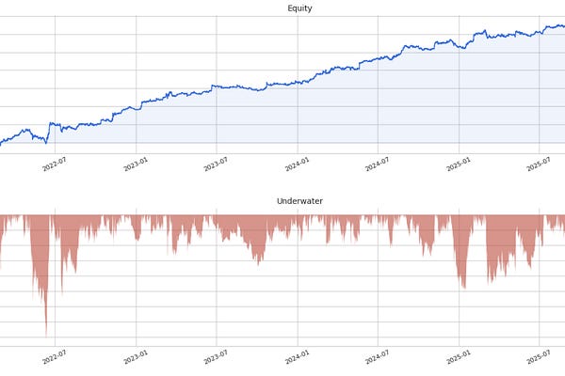The height and width of the screenshot is (376, 565).
Task: Select the 2022-07 label under Equity chart
Action: 55,164
